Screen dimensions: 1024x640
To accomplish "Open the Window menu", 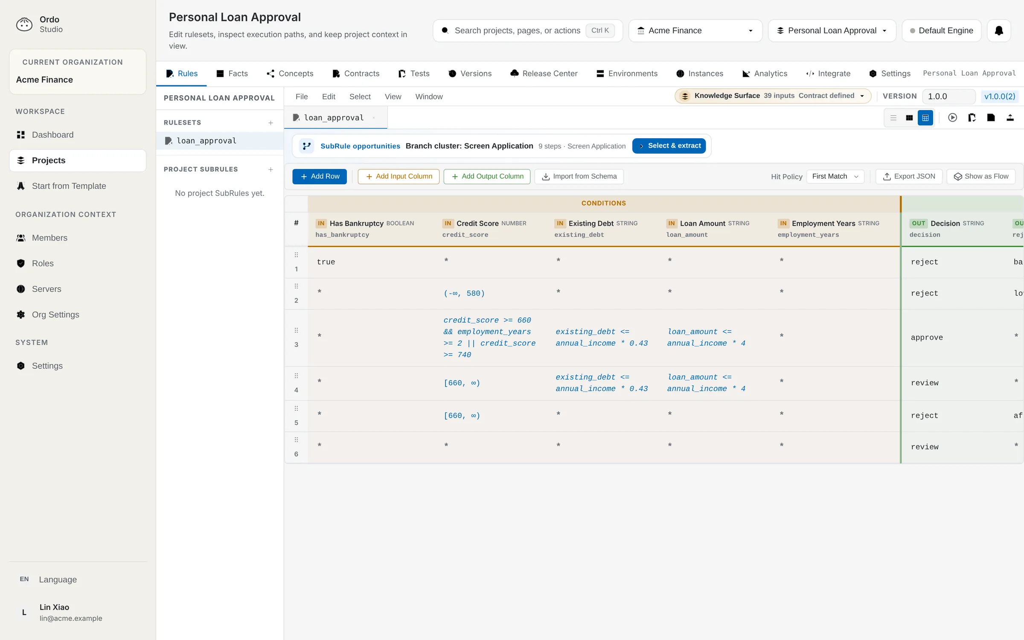I will click(429, 97).
